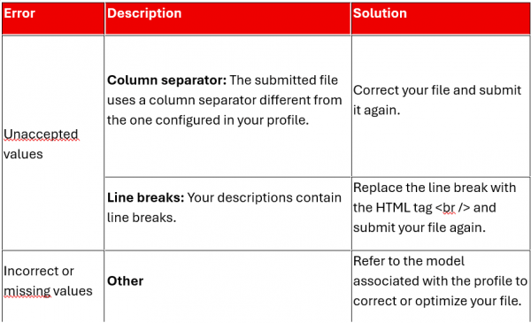531x323 pixels.
Task: Select the line breaks description cell
Action: (227, 213)
